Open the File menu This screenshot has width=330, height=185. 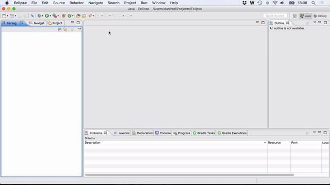pos(34,3)
